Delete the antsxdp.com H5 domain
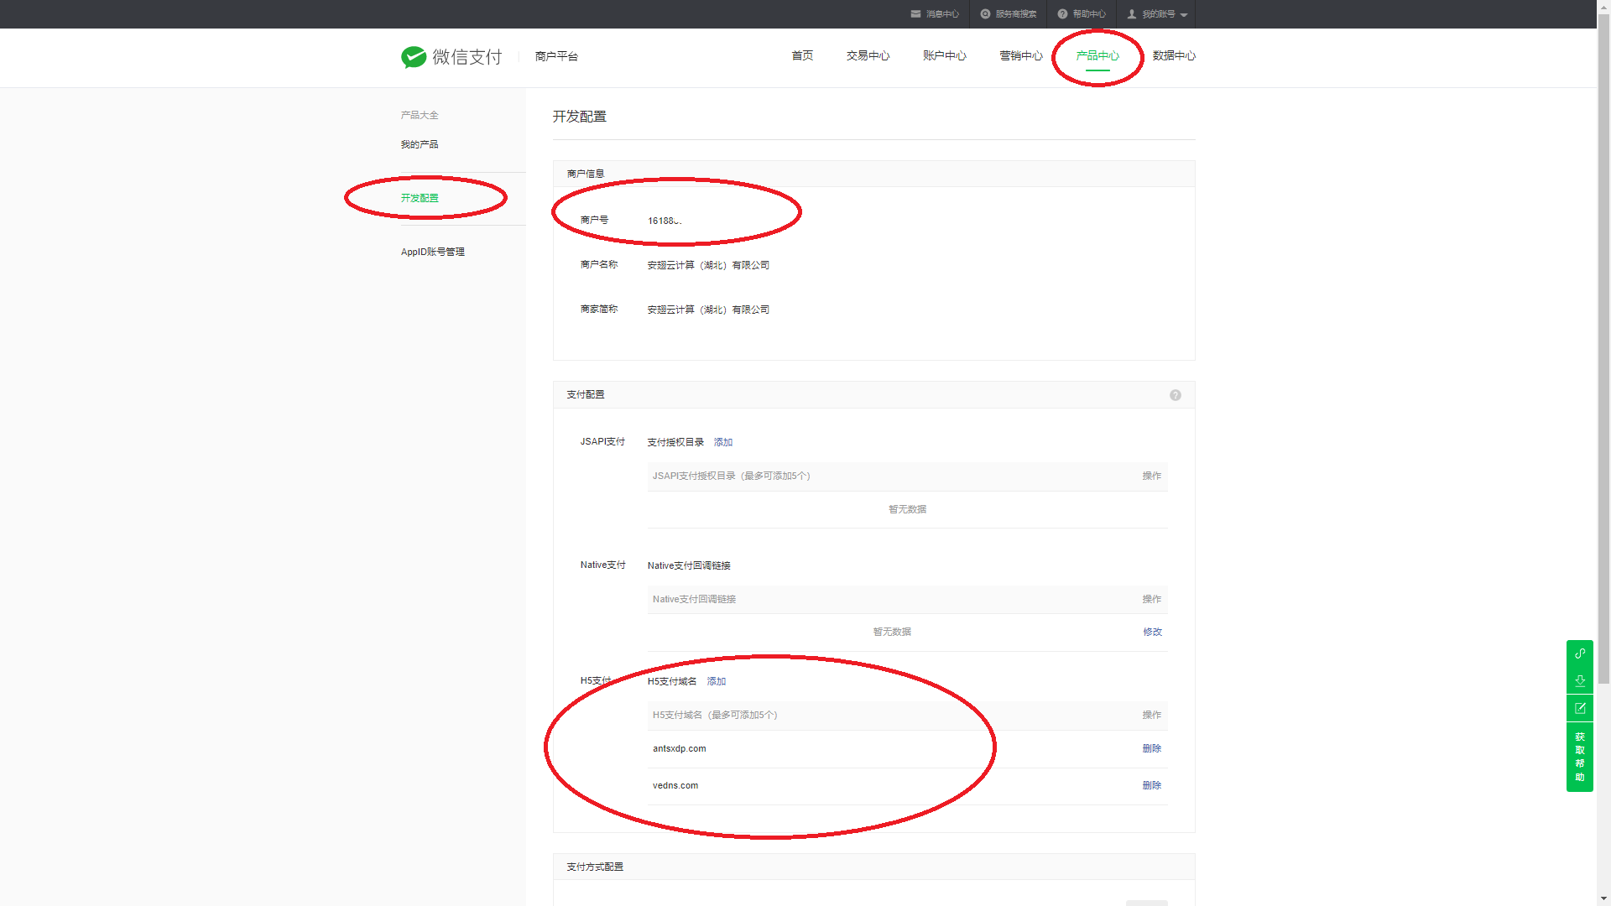 [1152, 748]
